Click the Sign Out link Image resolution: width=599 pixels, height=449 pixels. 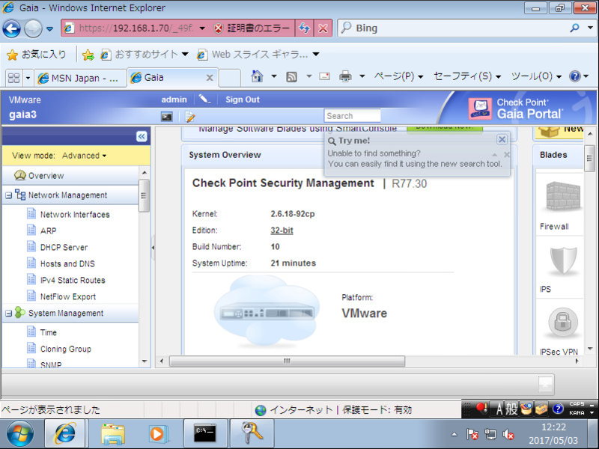tap(243, 100)
